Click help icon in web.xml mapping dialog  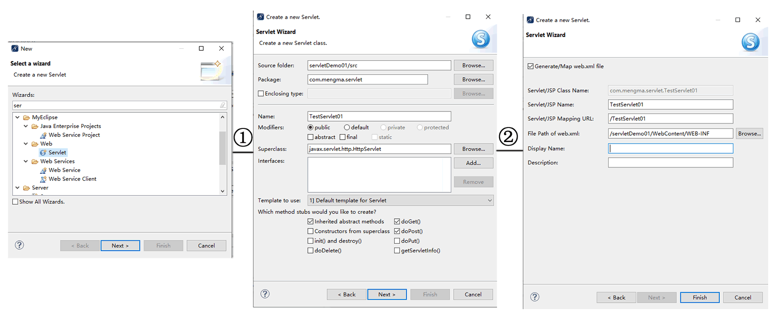pos(535,297)
